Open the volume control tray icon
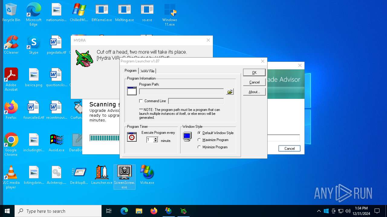Screen dimensions: 387x217 pos(348,211)
